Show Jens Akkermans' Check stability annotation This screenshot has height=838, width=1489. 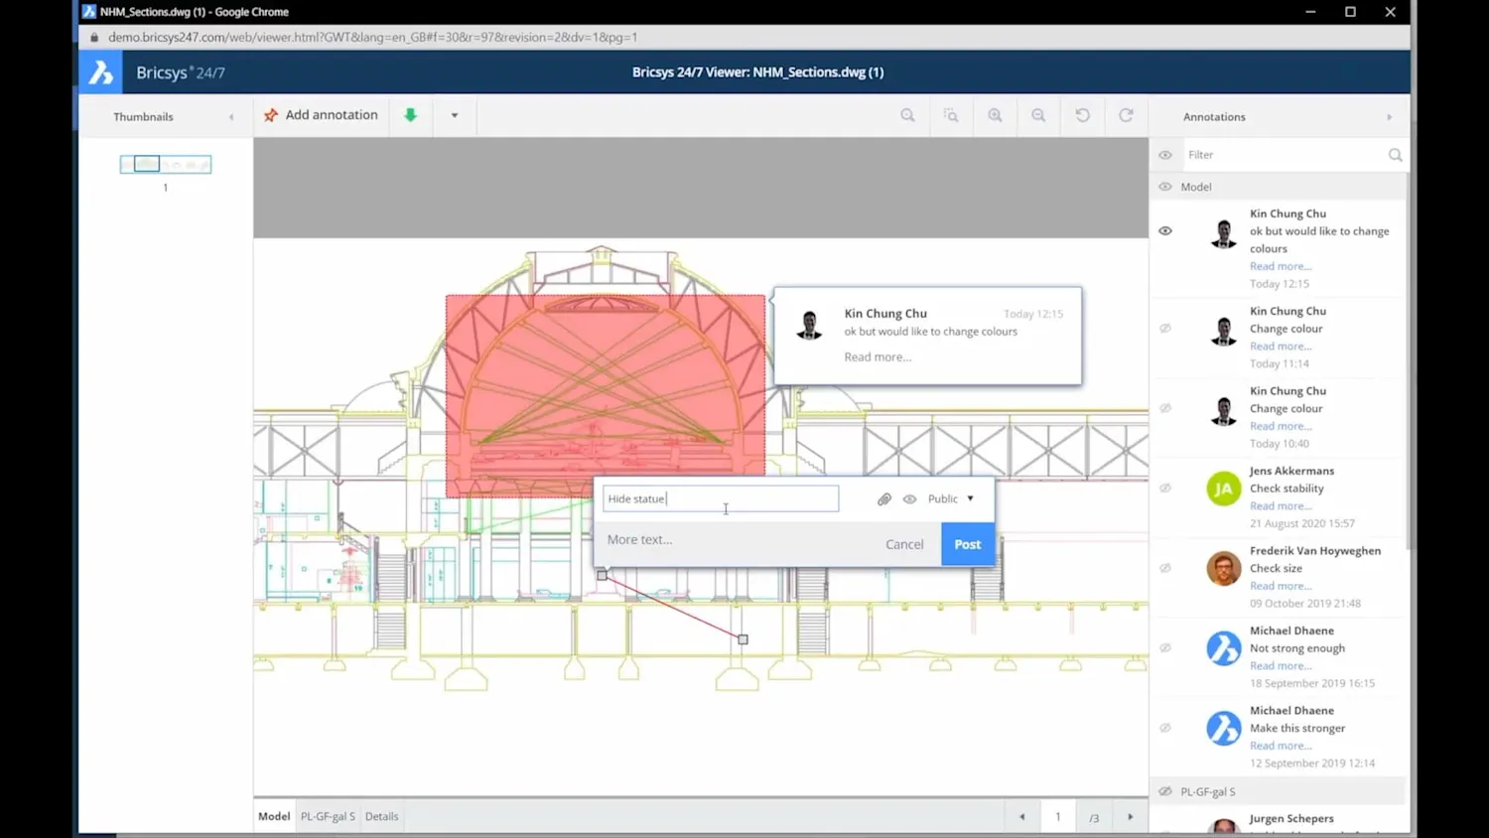click(x=1165, y=488)
